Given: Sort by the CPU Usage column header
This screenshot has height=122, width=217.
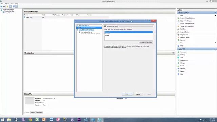Looking at the screenshot, I should [56, 15].
